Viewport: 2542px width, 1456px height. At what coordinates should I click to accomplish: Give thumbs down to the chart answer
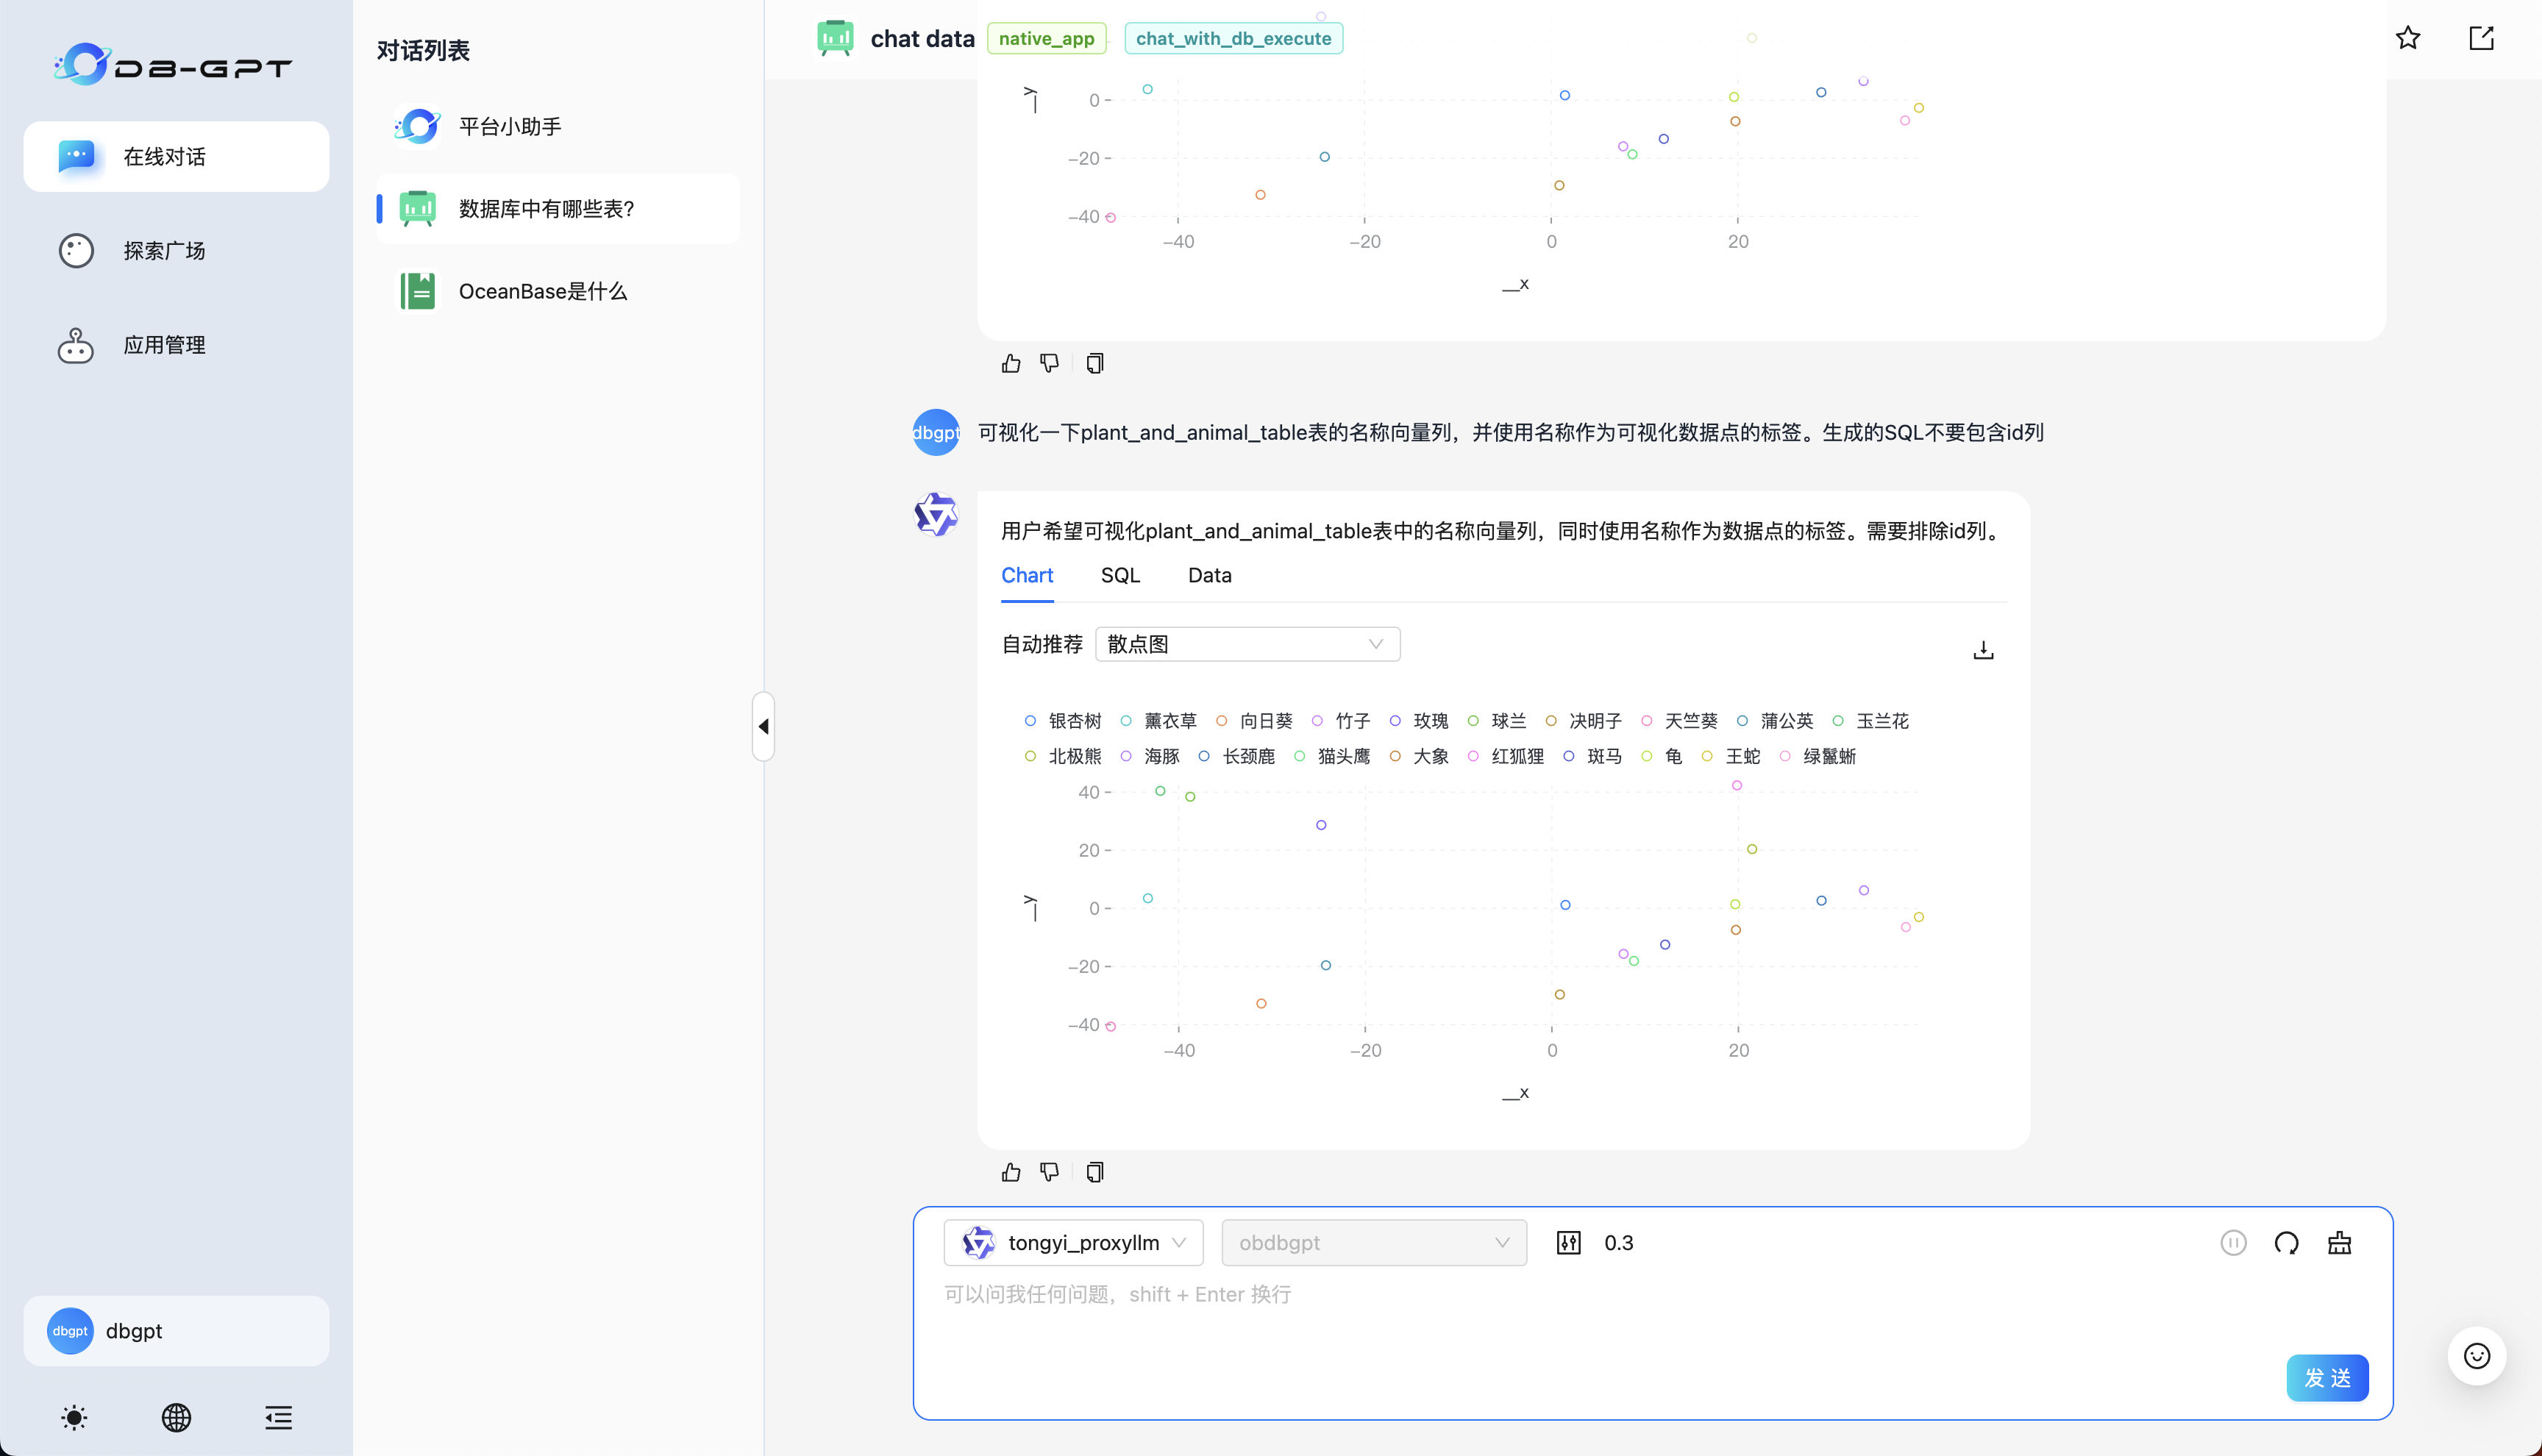(1049, 1171)
